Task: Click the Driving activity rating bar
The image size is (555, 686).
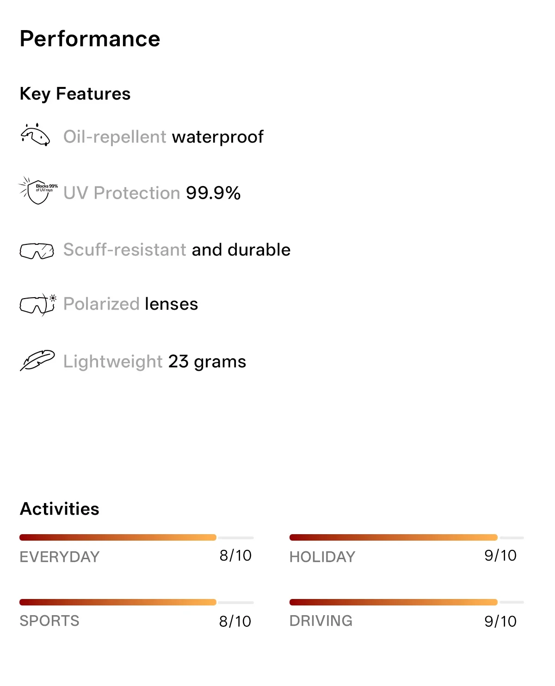Action: (x=407, y=602)
